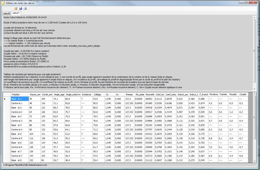Sort by the Position column header

(x=20, y=94)
